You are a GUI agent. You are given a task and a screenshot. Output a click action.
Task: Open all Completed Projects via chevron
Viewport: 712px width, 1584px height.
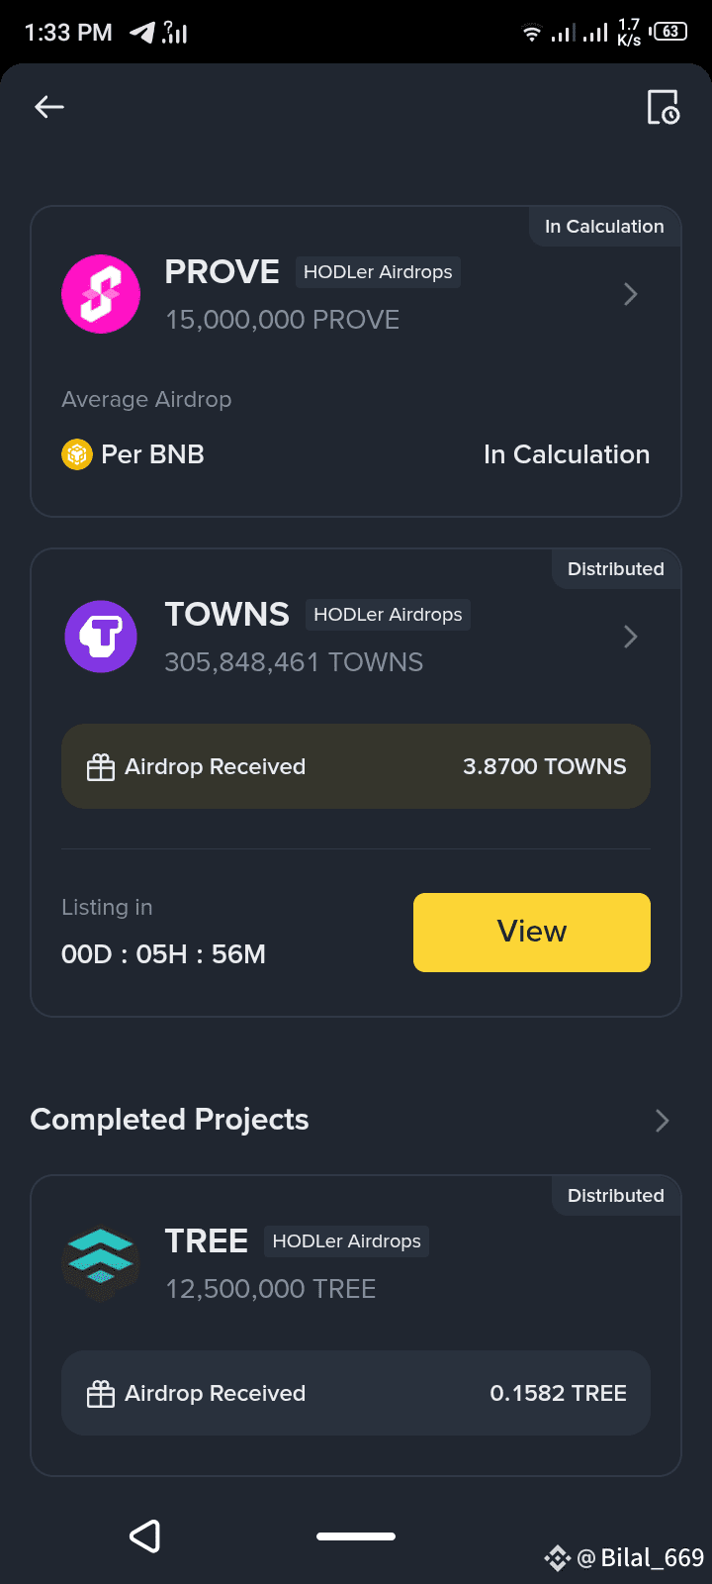663,1121
